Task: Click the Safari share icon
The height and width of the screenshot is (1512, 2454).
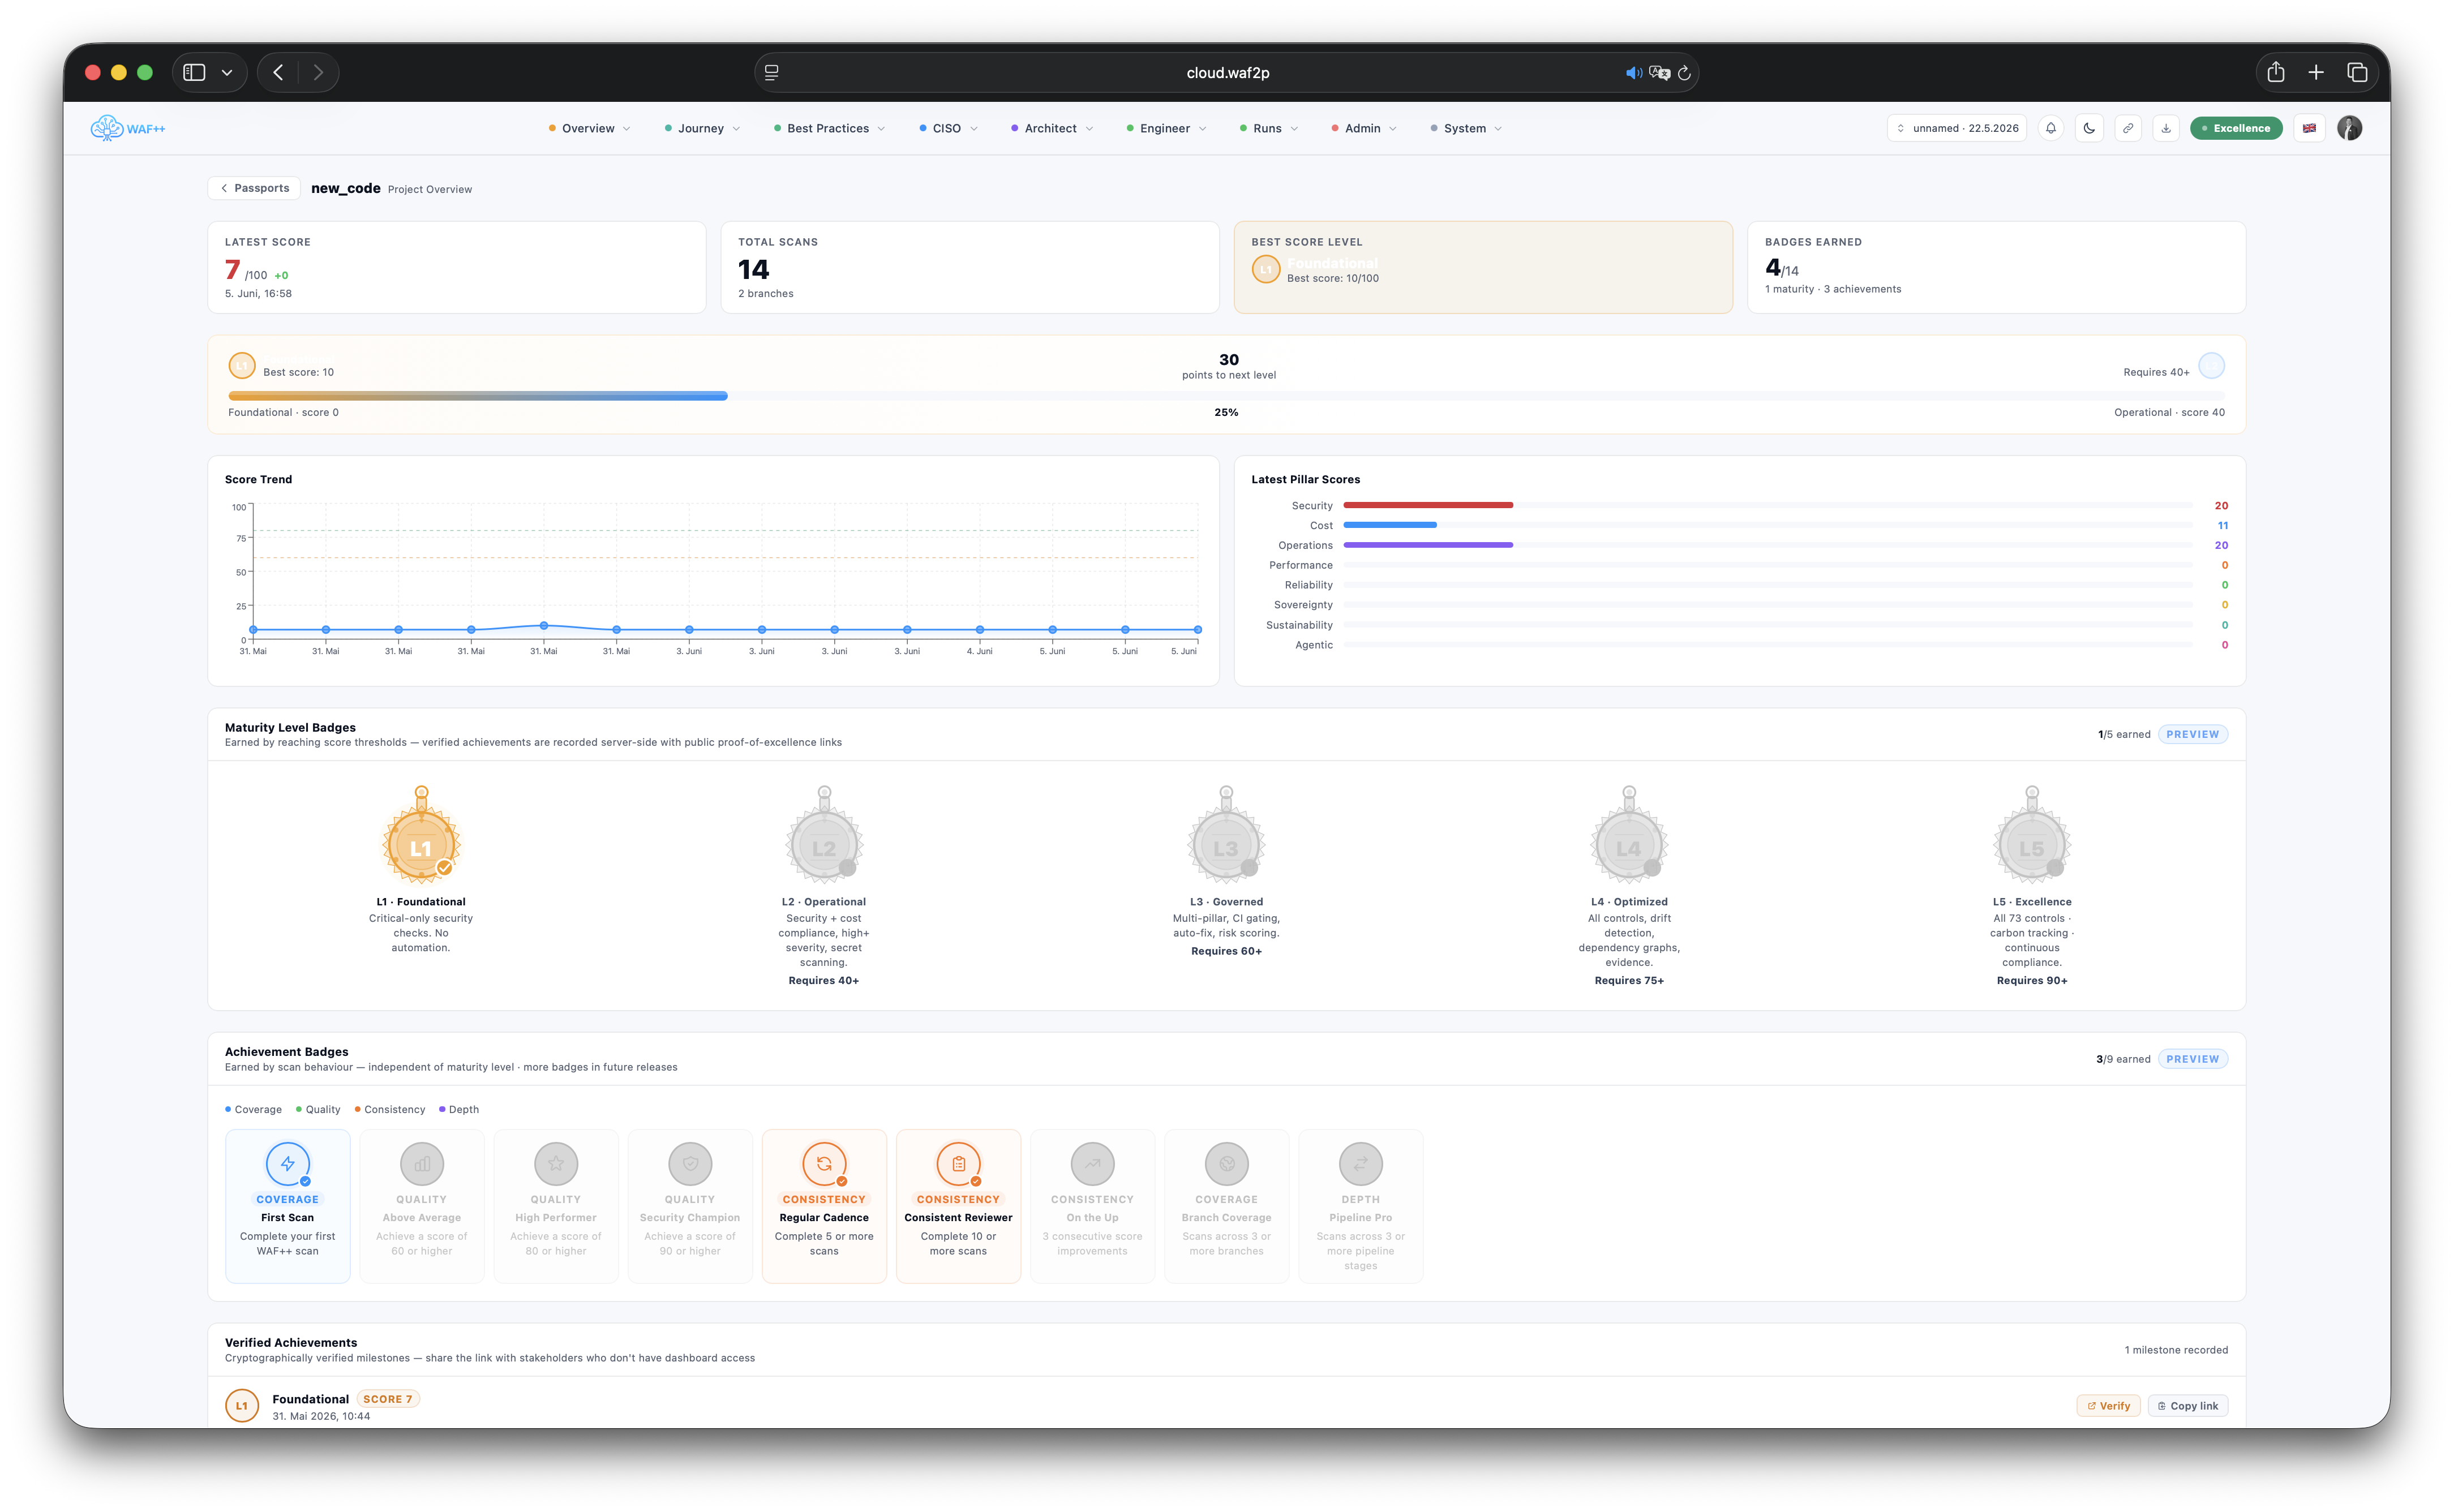Action: coord(2276,72)
